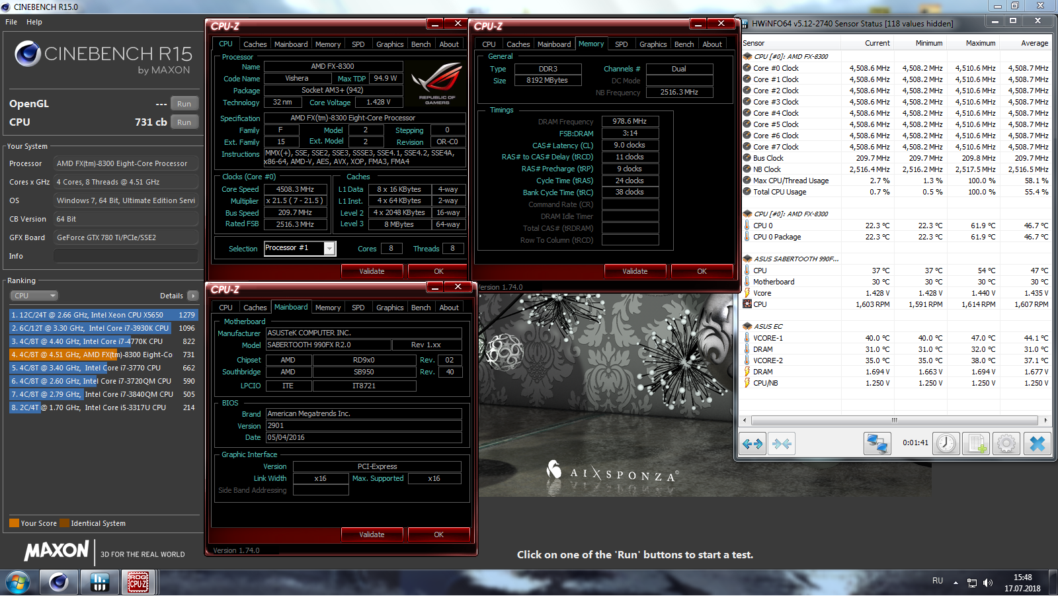Switch to Caches tab in CPU-Z Mainboard window

coord(255,308)
